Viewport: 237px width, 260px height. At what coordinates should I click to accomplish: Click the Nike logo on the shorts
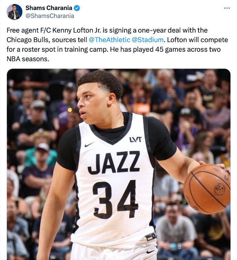point(151,251)
